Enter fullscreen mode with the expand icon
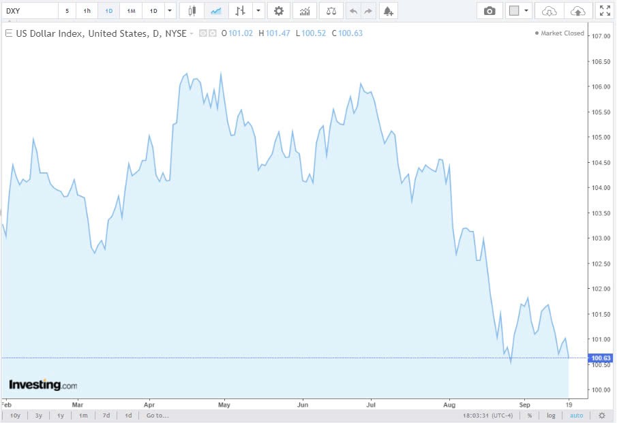The width and height of the screenshot is (617, 423). pyautogui.click(x=605, y=10)
